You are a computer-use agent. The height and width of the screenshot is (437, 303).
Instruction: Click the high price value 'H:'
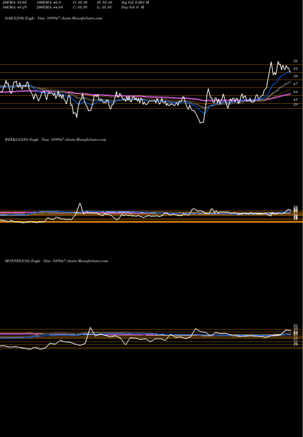pos(104,2)
